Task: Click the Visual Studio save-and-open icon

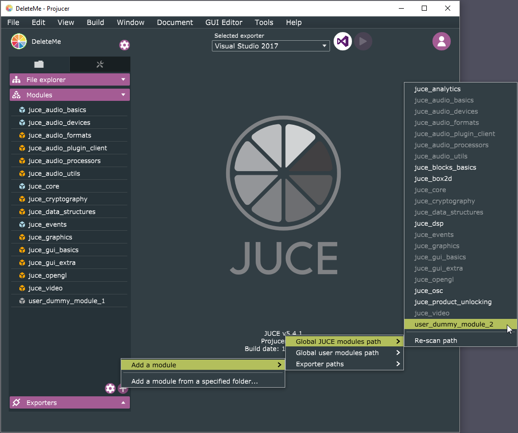Action: pos(343,41)
